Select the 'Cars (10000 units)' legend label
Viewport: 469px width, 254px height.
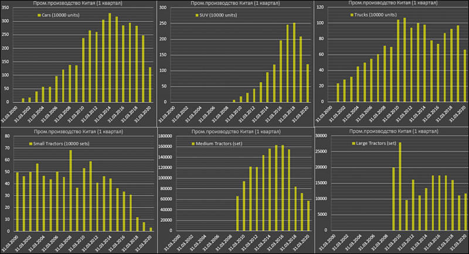coord(61,15)
